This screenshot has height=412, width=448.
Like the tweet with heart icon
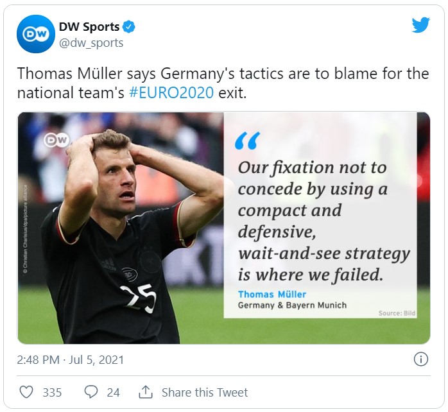tap(26, 392)
